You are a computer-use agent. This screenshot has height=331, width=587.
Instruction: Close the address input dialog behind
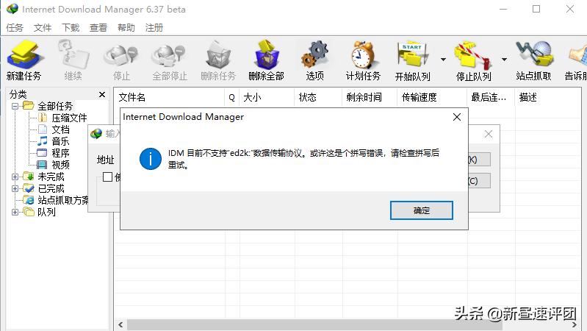(488, 134)
